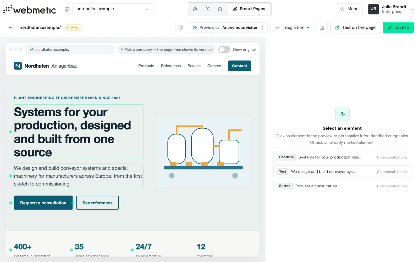Open the Preview as Anonymous visitor dropdown

(x=228, y=28)
